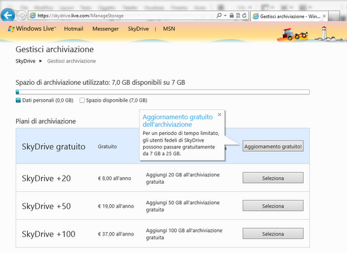This screenshot has width=347, height=253.
Task: Open Messenger from the header menu
Action: tap(106, 29)
